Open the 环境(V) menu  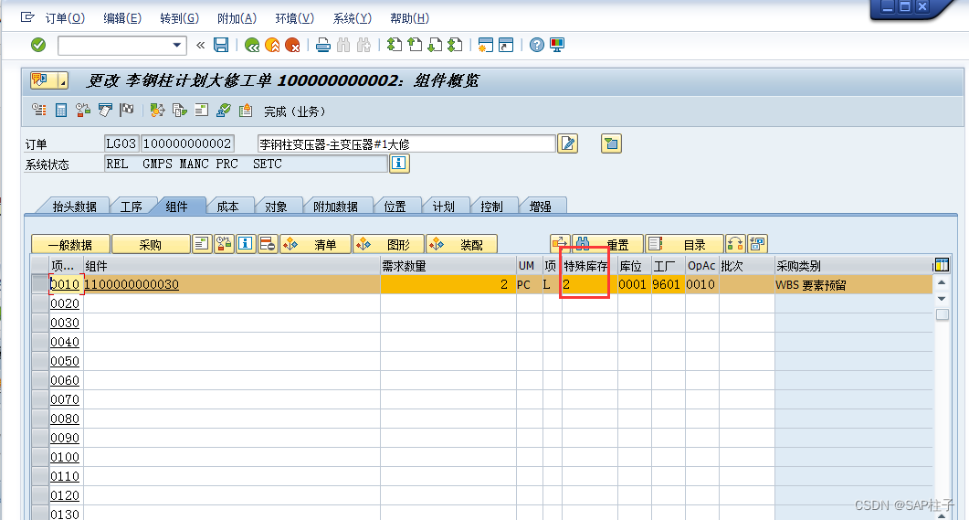[295, 18]
